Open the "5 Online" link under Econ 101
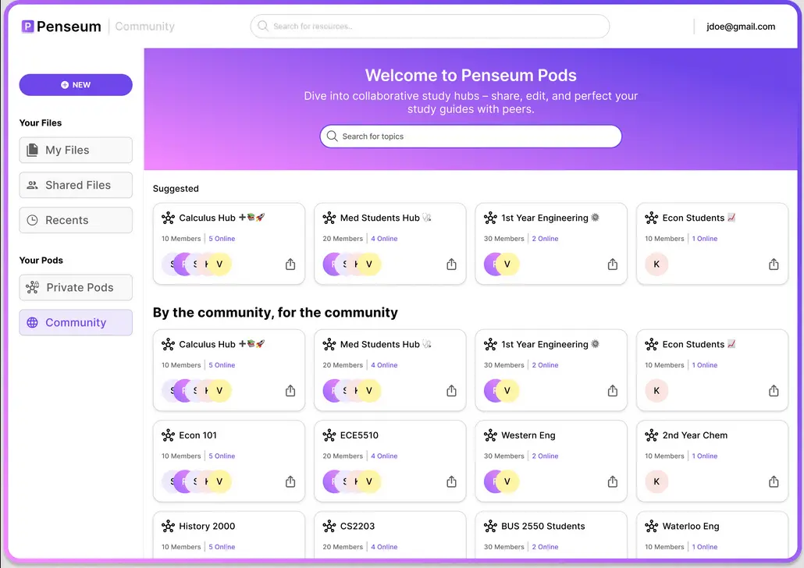Image resolution: width=804 pixels, height=568 pixels. click(221, 456)
